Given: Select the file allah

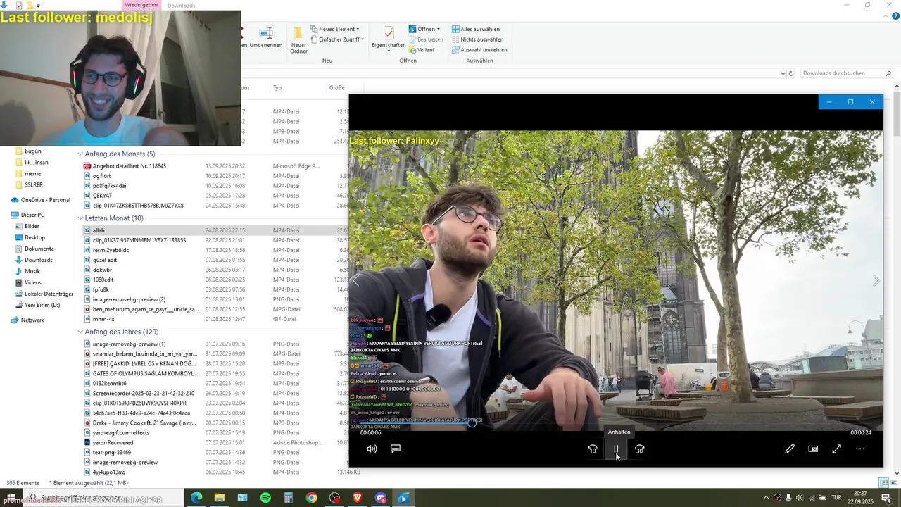Looking at the screenshot, I should [x=99, y=230].
